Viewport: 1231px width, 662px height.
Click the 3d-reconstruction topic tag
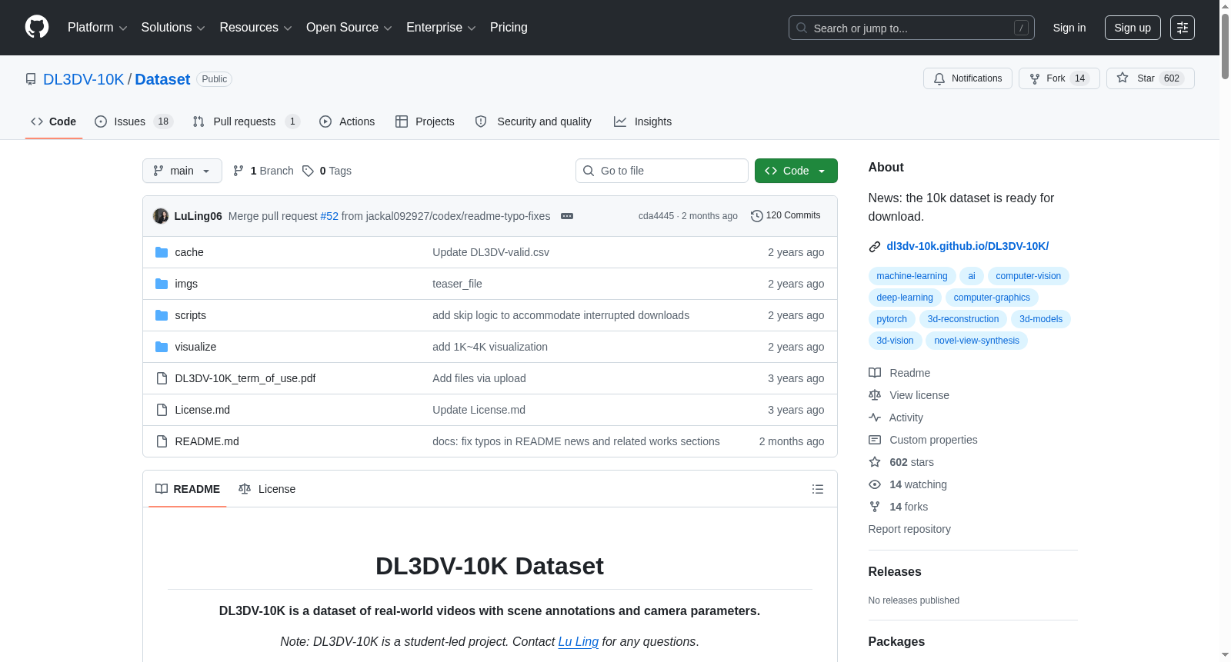pyautogui.click(x=963, y=319)
